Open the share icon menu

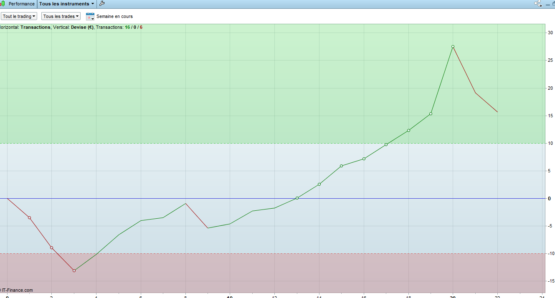click(538, 4)
